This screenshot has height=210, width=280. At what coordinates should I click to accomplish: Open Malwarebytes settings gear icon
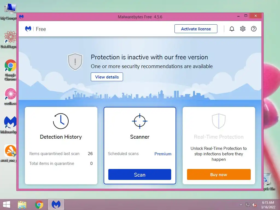click(243, 29)
